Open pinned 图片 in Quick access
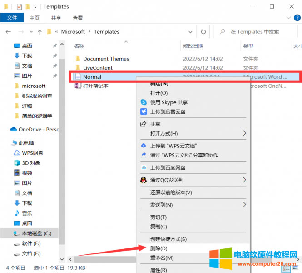The height and width of the screenshot is (273, 302). (x=27, y=76)
